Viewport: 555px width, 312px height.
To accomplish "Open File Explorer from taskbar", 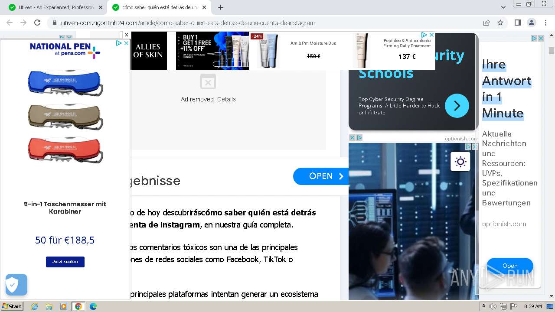I will (49, 306).
